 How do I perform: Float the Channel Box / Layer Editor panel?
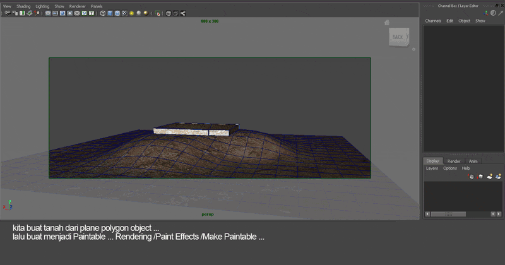tap(497, 6)
